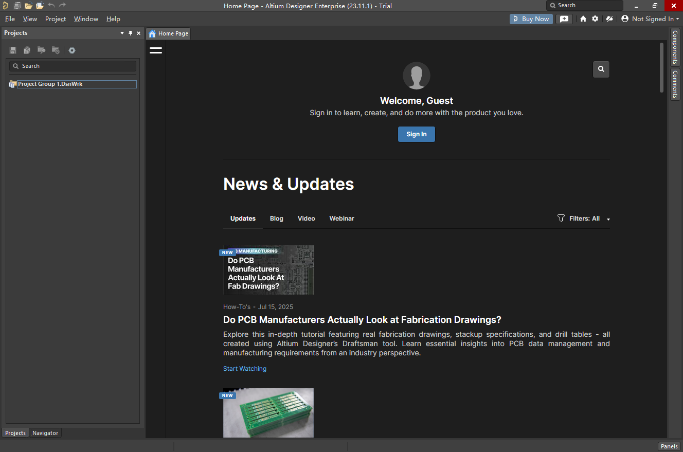
Task: Switch to the Webinar tab
Action: click(341, 219)
